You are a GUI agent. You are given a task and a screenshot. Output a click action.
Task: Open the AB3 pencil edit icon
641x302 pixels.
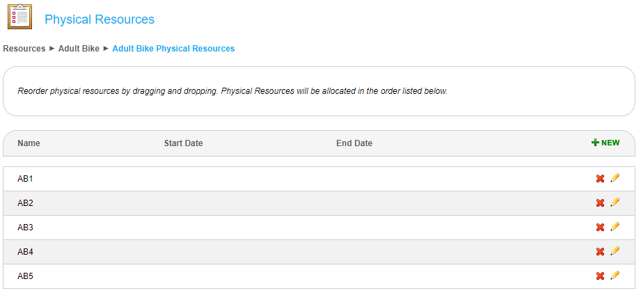[615, 227]
